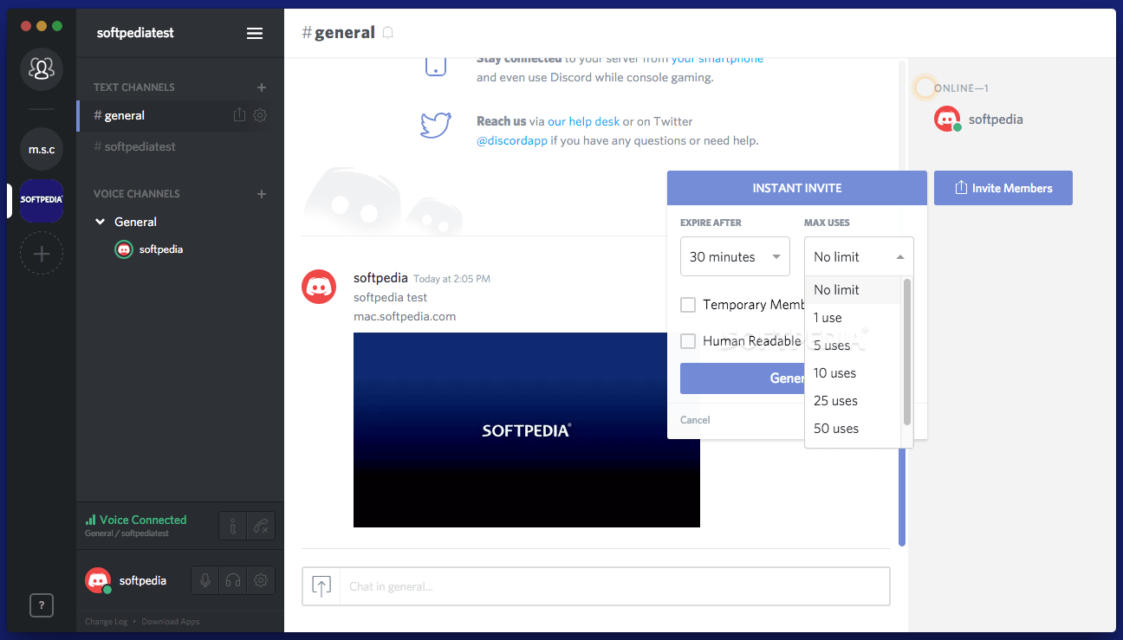Select 25 uses from Max Uses dropdown
This screenshot has height=640, width=1123.
click(834, 401)
